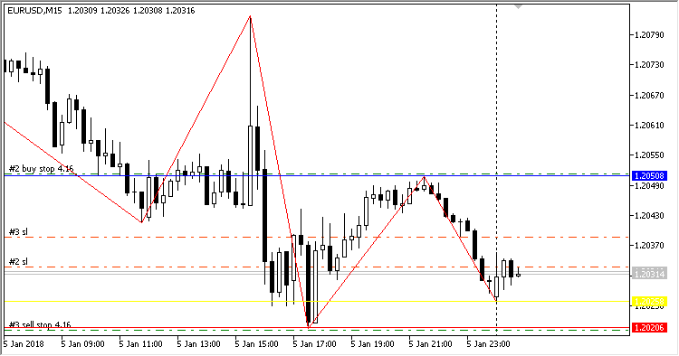Screen dimensions: 679x356
Task: Click the gray 1.20314 current price label
Action: [649, 274]
